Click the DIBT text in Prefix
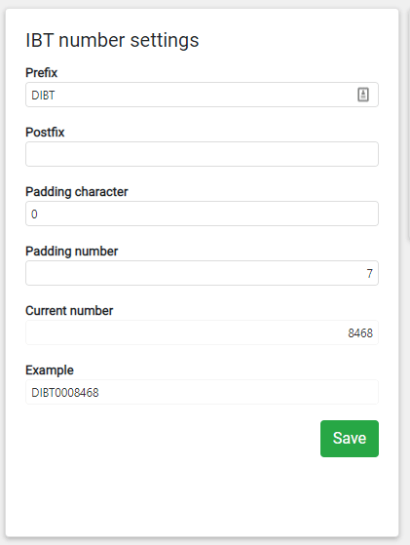The height and width of the screenshot is (545, 410). (x=43, y=96)
